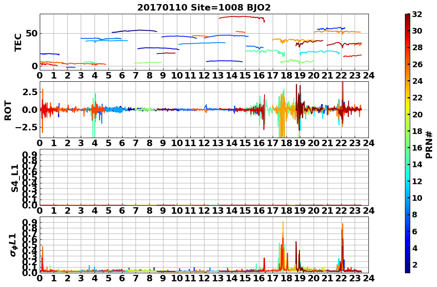
Task: Click ROT y-axis tick −2.5
Action: pos(27,128)
